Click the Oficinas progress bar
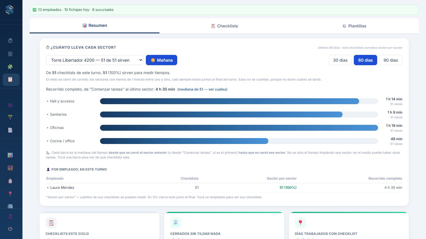 click(x=239, y=128)
